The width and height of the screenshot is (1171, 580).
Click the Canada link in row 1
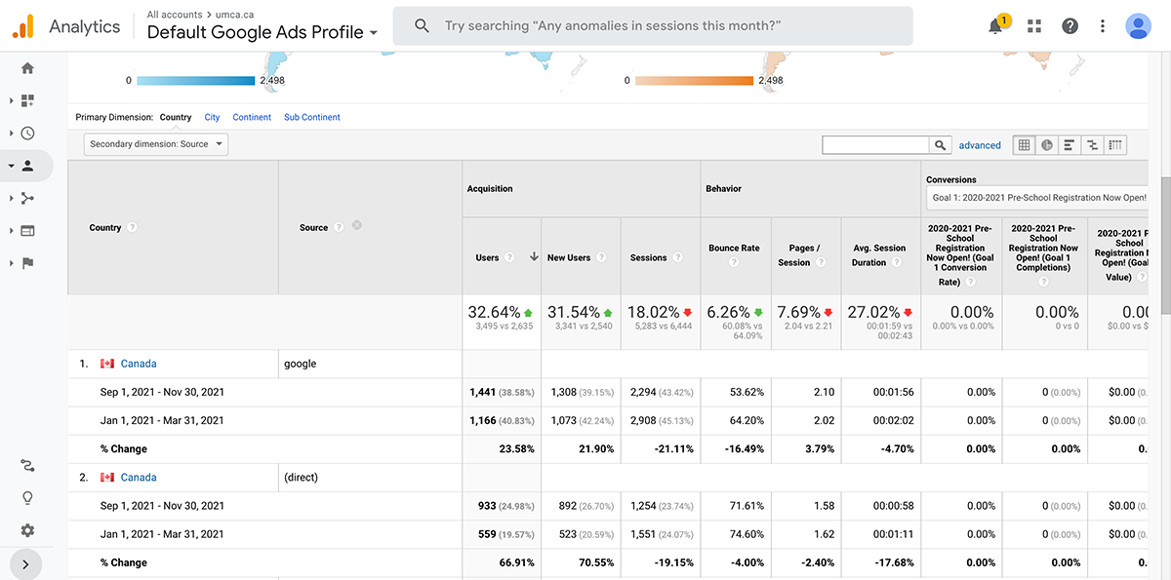(139, 364)
